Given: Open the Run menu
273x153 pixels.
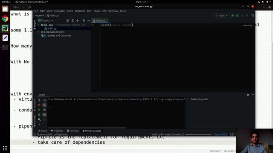Looking at the screenshot, I should pyautogui.click(x=89, y=11).
